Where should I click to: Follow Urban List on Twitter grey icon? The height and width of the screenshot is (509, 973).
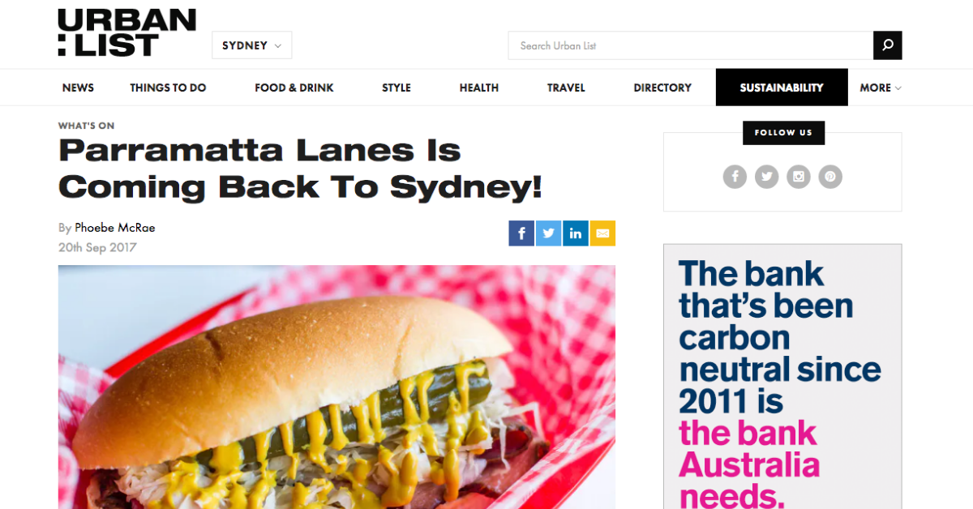click(766, 176)
